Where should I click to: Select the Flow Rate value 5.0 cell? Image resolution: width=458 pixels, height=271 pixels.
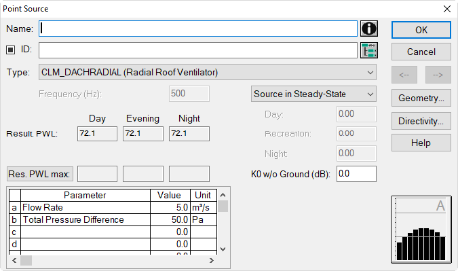170,208
